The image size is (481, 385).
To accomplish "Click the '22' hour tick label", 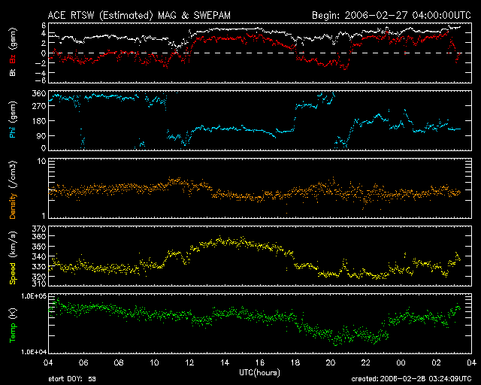I will 366,362.
